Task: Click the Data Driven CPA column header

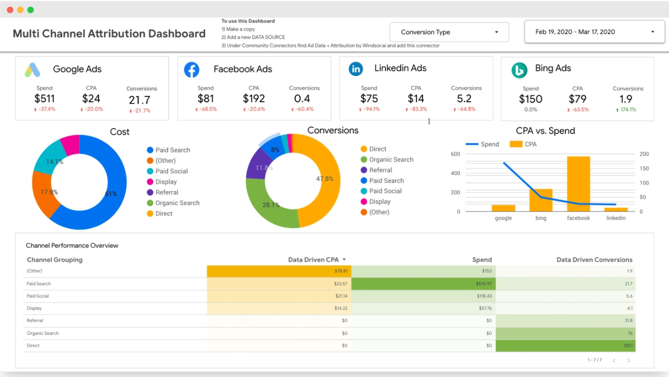Action: coord(313,260)
